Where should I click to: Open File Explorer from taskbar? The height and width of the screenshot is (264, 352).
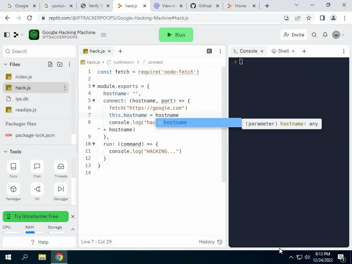[42, 257]
